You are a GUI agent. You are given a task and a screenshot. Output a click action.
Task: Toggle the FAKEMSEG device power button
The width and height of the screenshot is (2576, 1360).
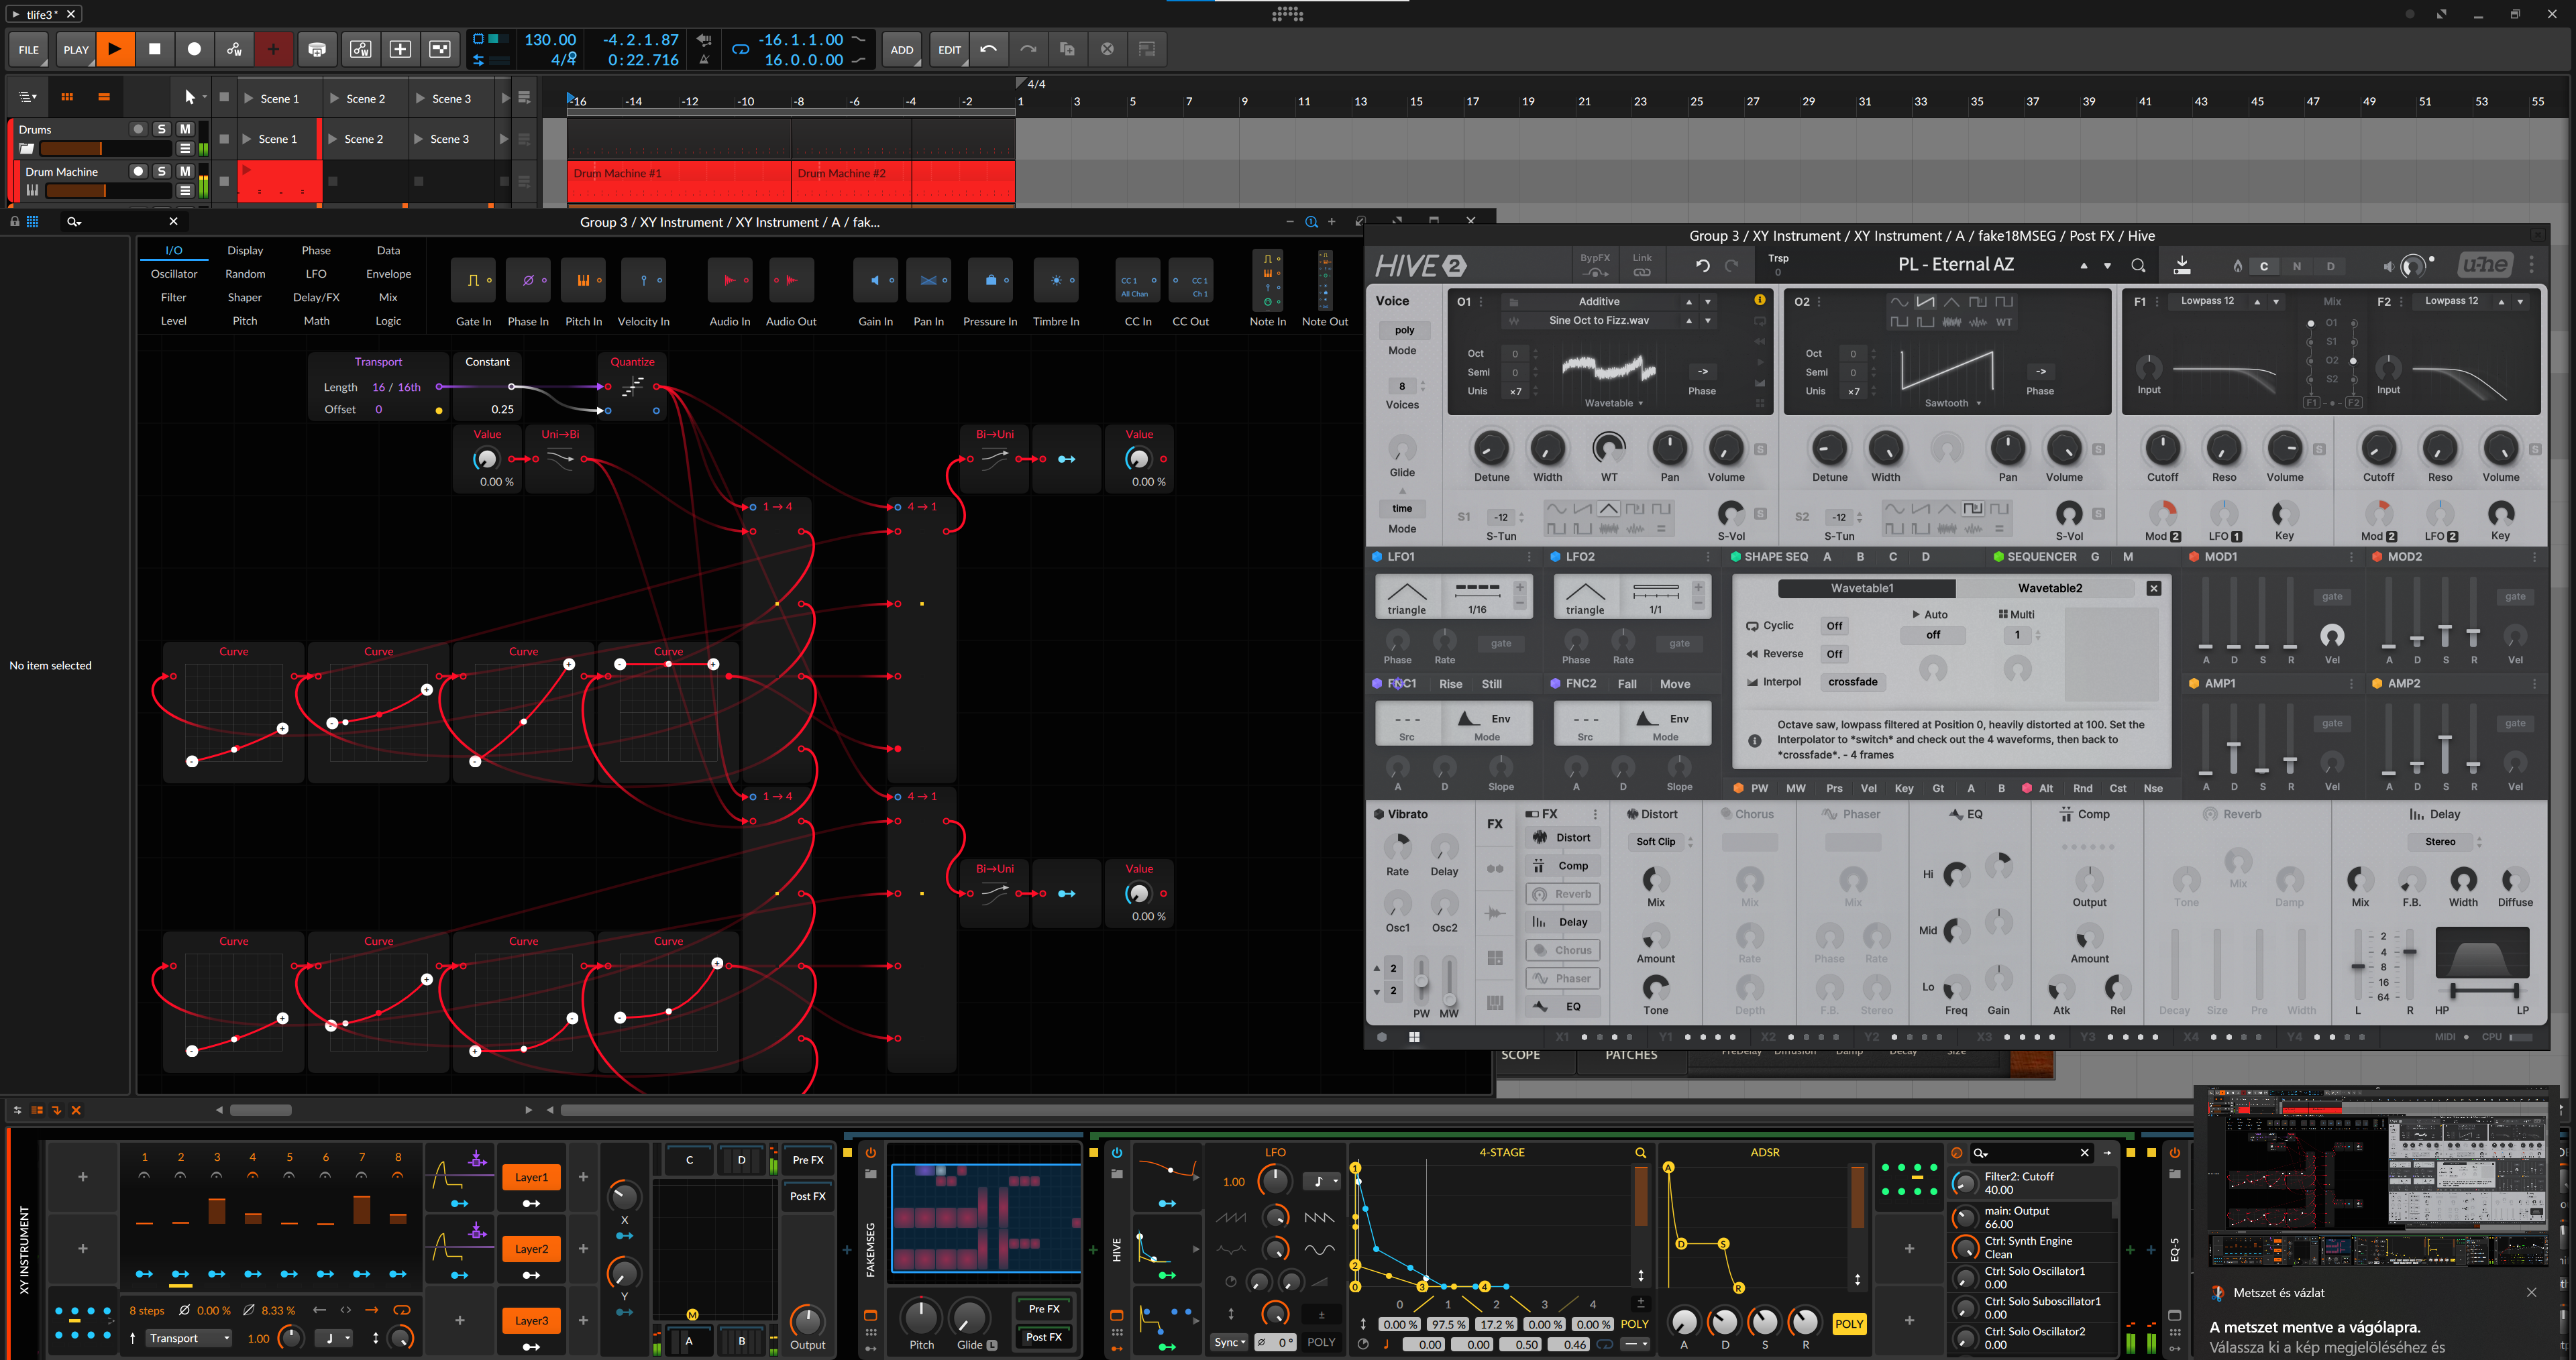click(x=871, y=1153)
